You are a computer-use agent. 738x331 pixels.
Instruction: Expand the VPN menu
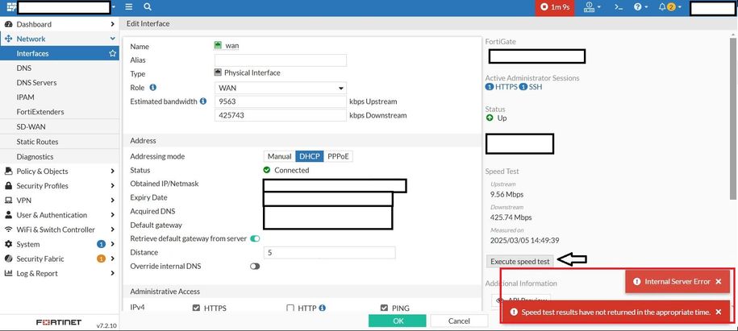tap(60, 201)
